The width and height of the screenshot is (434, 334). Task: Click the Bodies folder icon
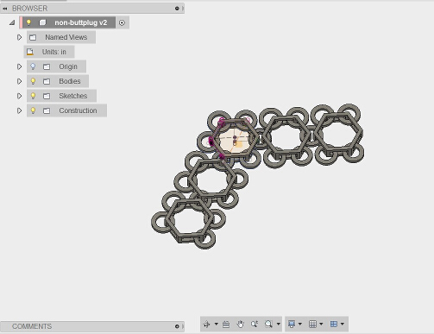[47, 81]
